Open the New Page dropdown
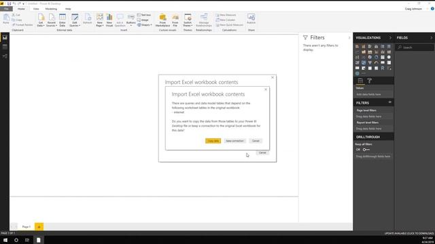This screenshot has width=435, height=244. click(100, 20)
